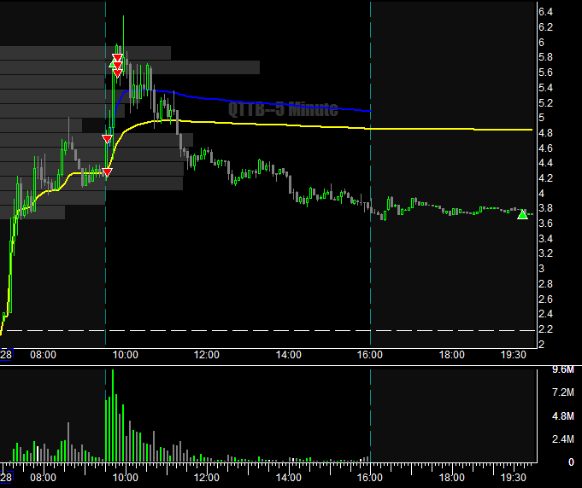
Task: Click the 10:00 label on price chart axis
Action: coord(125,355)
